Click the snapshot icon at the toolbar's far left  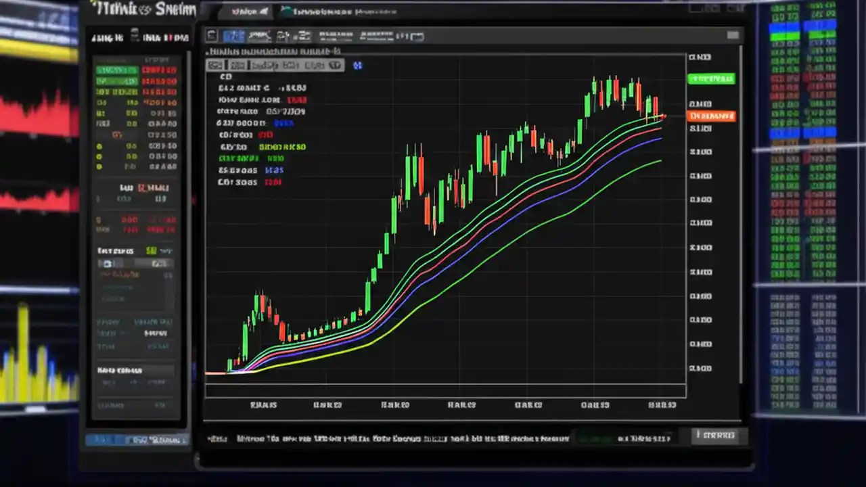click(210, 35)
